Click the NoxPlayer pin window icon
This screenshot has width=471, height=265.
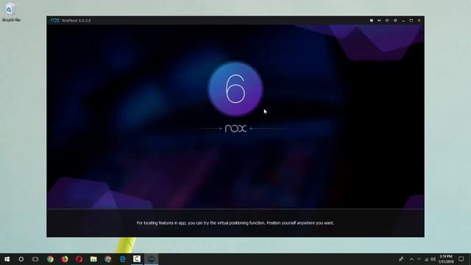387,21
